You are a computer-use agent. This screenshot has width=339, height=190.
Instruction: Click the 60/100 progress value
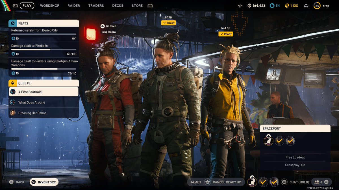click(x=72, y=54)
